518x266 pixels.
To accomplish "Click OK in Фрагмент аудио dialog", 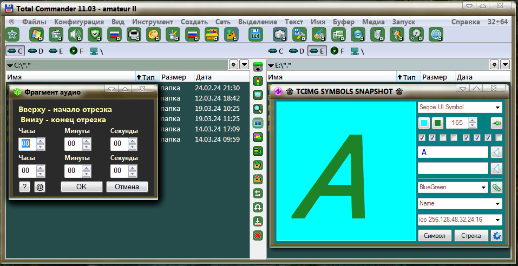I will pos(82,187).
